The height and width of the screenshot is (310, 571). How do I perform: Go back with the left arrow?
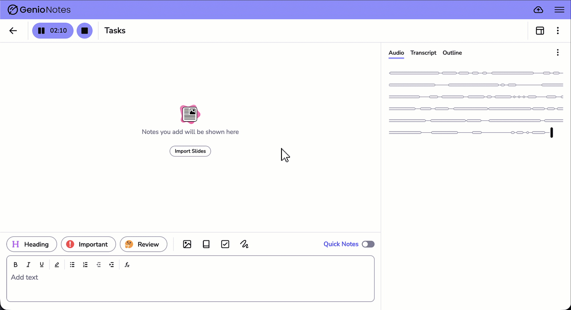coord(13,31)
